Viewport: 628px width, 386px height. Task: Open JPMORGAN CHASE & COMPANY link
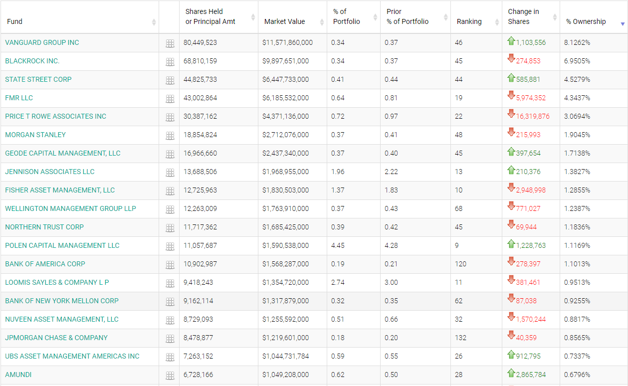tap(56, 338)
